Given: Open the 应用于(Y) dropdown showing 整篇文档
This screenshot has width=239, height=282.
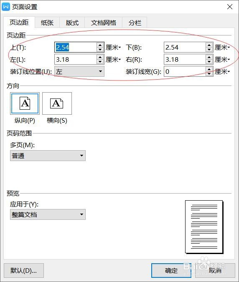Looking at the screenshot, I should 48,214.
